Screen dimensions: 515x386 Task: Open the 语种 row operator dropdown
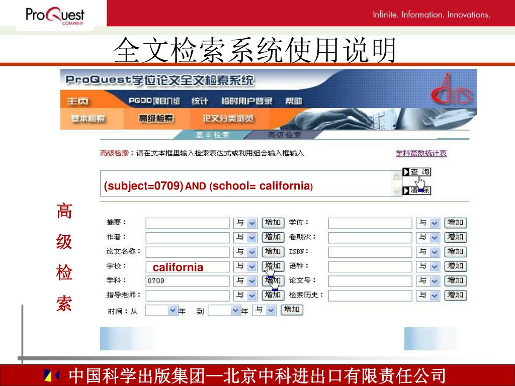428,266
